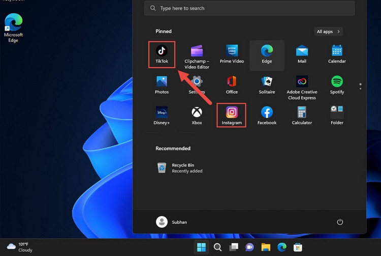Viewport: 381px width, 256px height.
Task: Launch the Office app
Action: click(x=232, y=85)
